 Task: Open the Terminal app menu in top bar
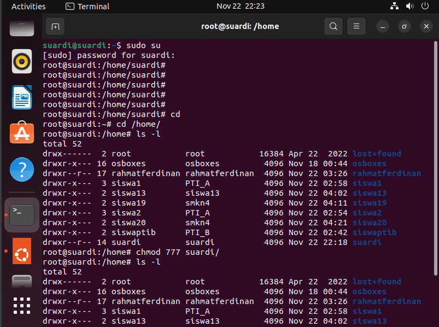(87, 6)
